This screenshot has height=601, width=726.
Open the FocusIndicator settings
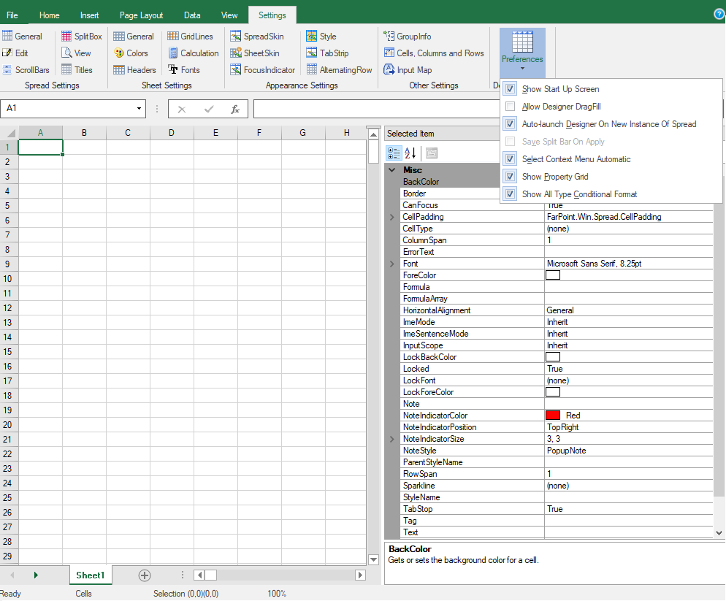[x=262, y=70]
